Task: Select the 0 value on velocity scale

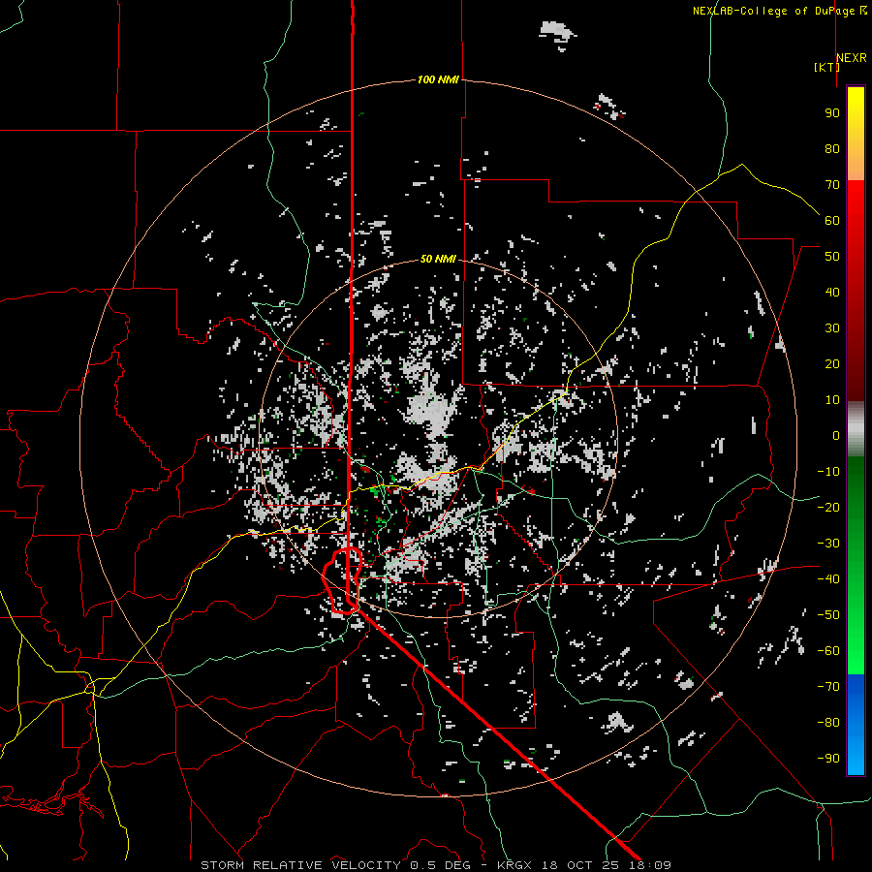Action: pos(836,436)
